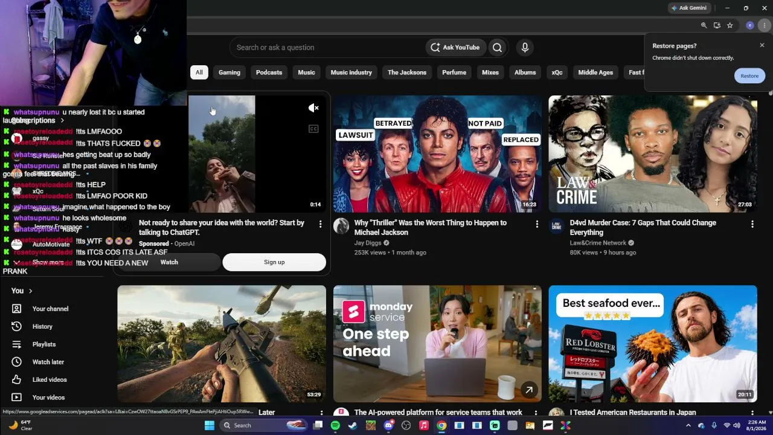Open the Windows Start menu
The width and height of the screenshot is (773, 435).
click(x=210, y=425)
